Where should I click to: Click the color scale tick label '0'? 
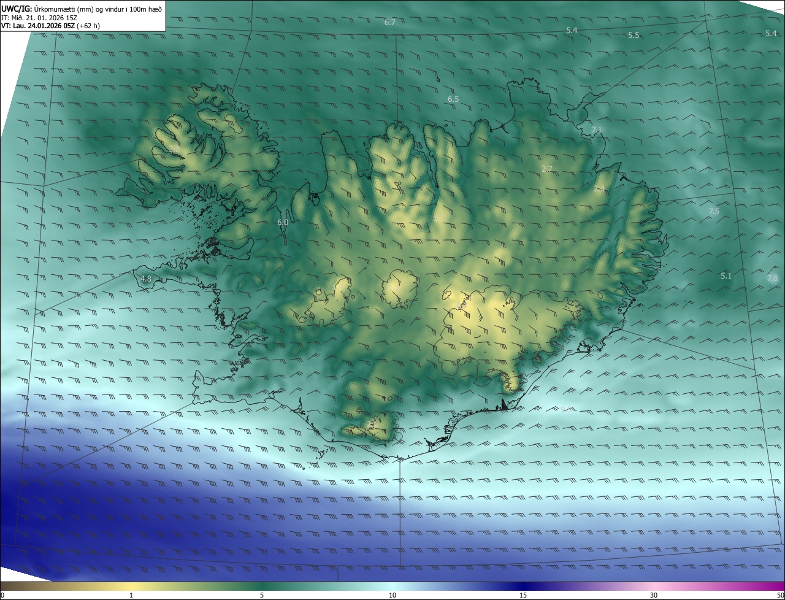(x=2, y=595)
